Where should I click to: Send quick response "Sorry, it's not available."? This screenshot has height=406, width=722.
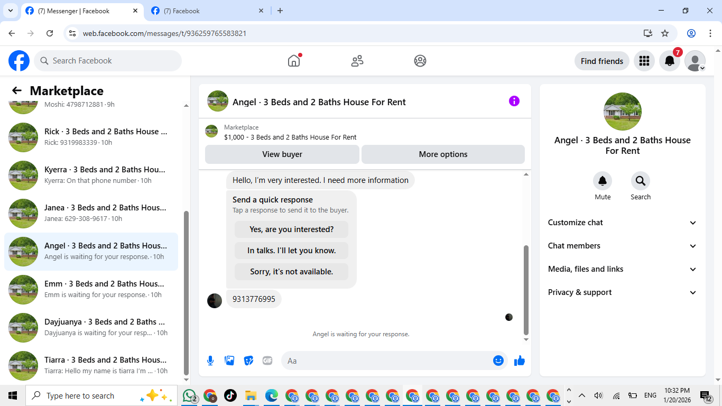(x=292, y=272)
